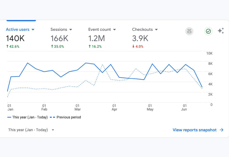Click the 1.2M event count value
Screen dimensions: 229x157
(97, 38)
